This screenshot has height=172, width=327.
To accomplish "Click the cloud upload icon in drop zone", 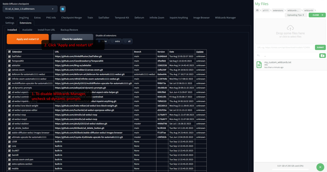I will coord(290,27).
